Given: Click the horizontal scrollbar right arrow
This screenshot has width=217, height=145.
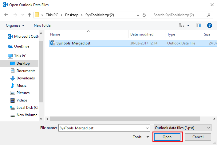Looking at the screenshot, I should [x=214, y=119].
